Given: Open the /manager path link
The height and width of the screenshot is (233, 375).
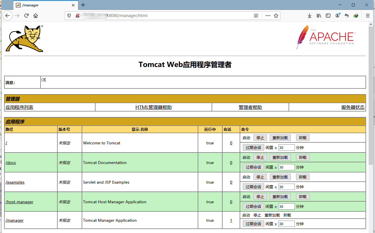Looking at the screenshot, I should pyautogui.click(x=14, y=220).
